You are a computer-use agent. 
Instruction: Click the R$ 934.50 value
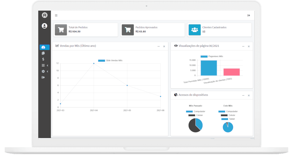[74, 31]
